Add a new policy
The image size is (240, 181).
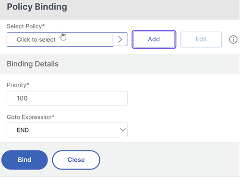[x=154, y=39]
